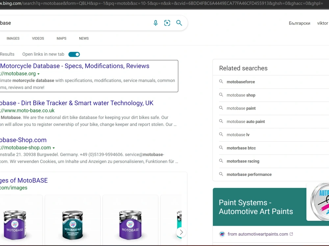This screenshot has width=329, height=246.
Task: Open the Images of MotoBASE heading link
Action: (24, 180)
